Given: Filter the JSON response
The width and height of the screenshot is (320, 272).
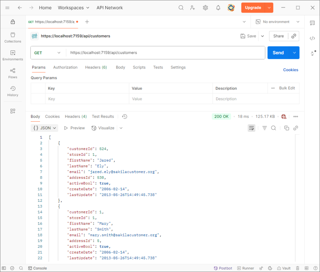Looking at the screenshot, I should click(x=265, y=128).
